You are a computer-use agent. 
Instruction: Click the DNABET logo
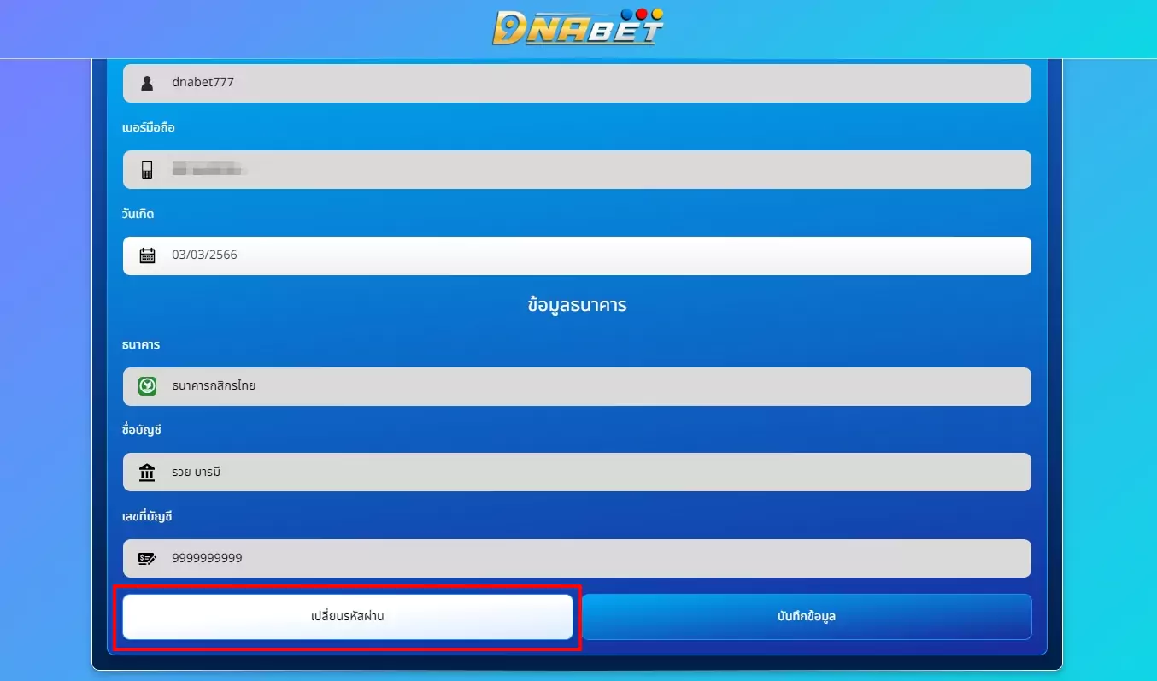click(578, 26)
